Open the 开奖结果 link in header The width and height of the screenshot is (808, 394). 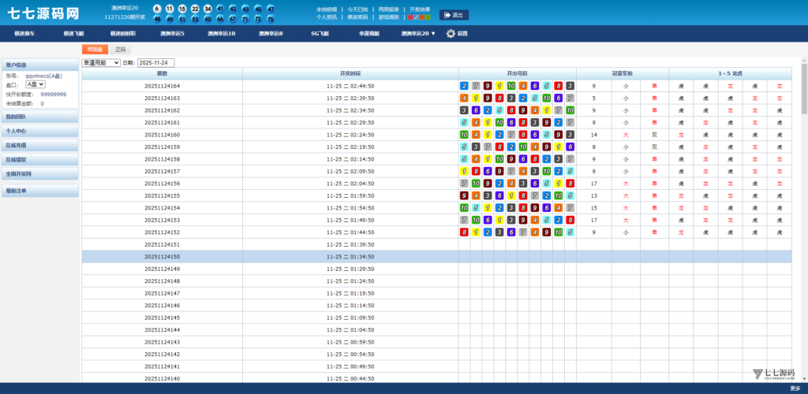click(x=420, y=9)
